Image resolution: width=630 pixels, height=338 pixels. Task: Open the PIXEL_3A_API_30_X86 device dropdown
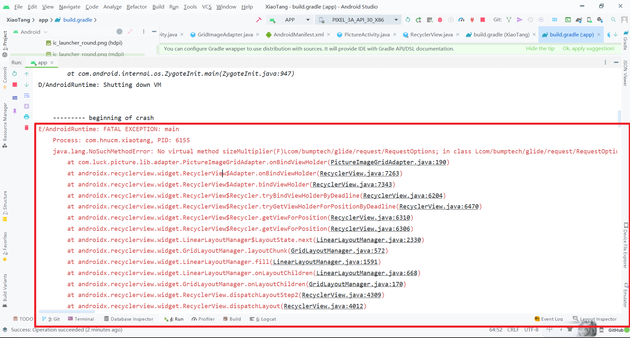(358, 20)
